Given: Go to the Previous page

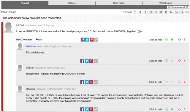Looking at the screenshot, I should pos(127,12).
